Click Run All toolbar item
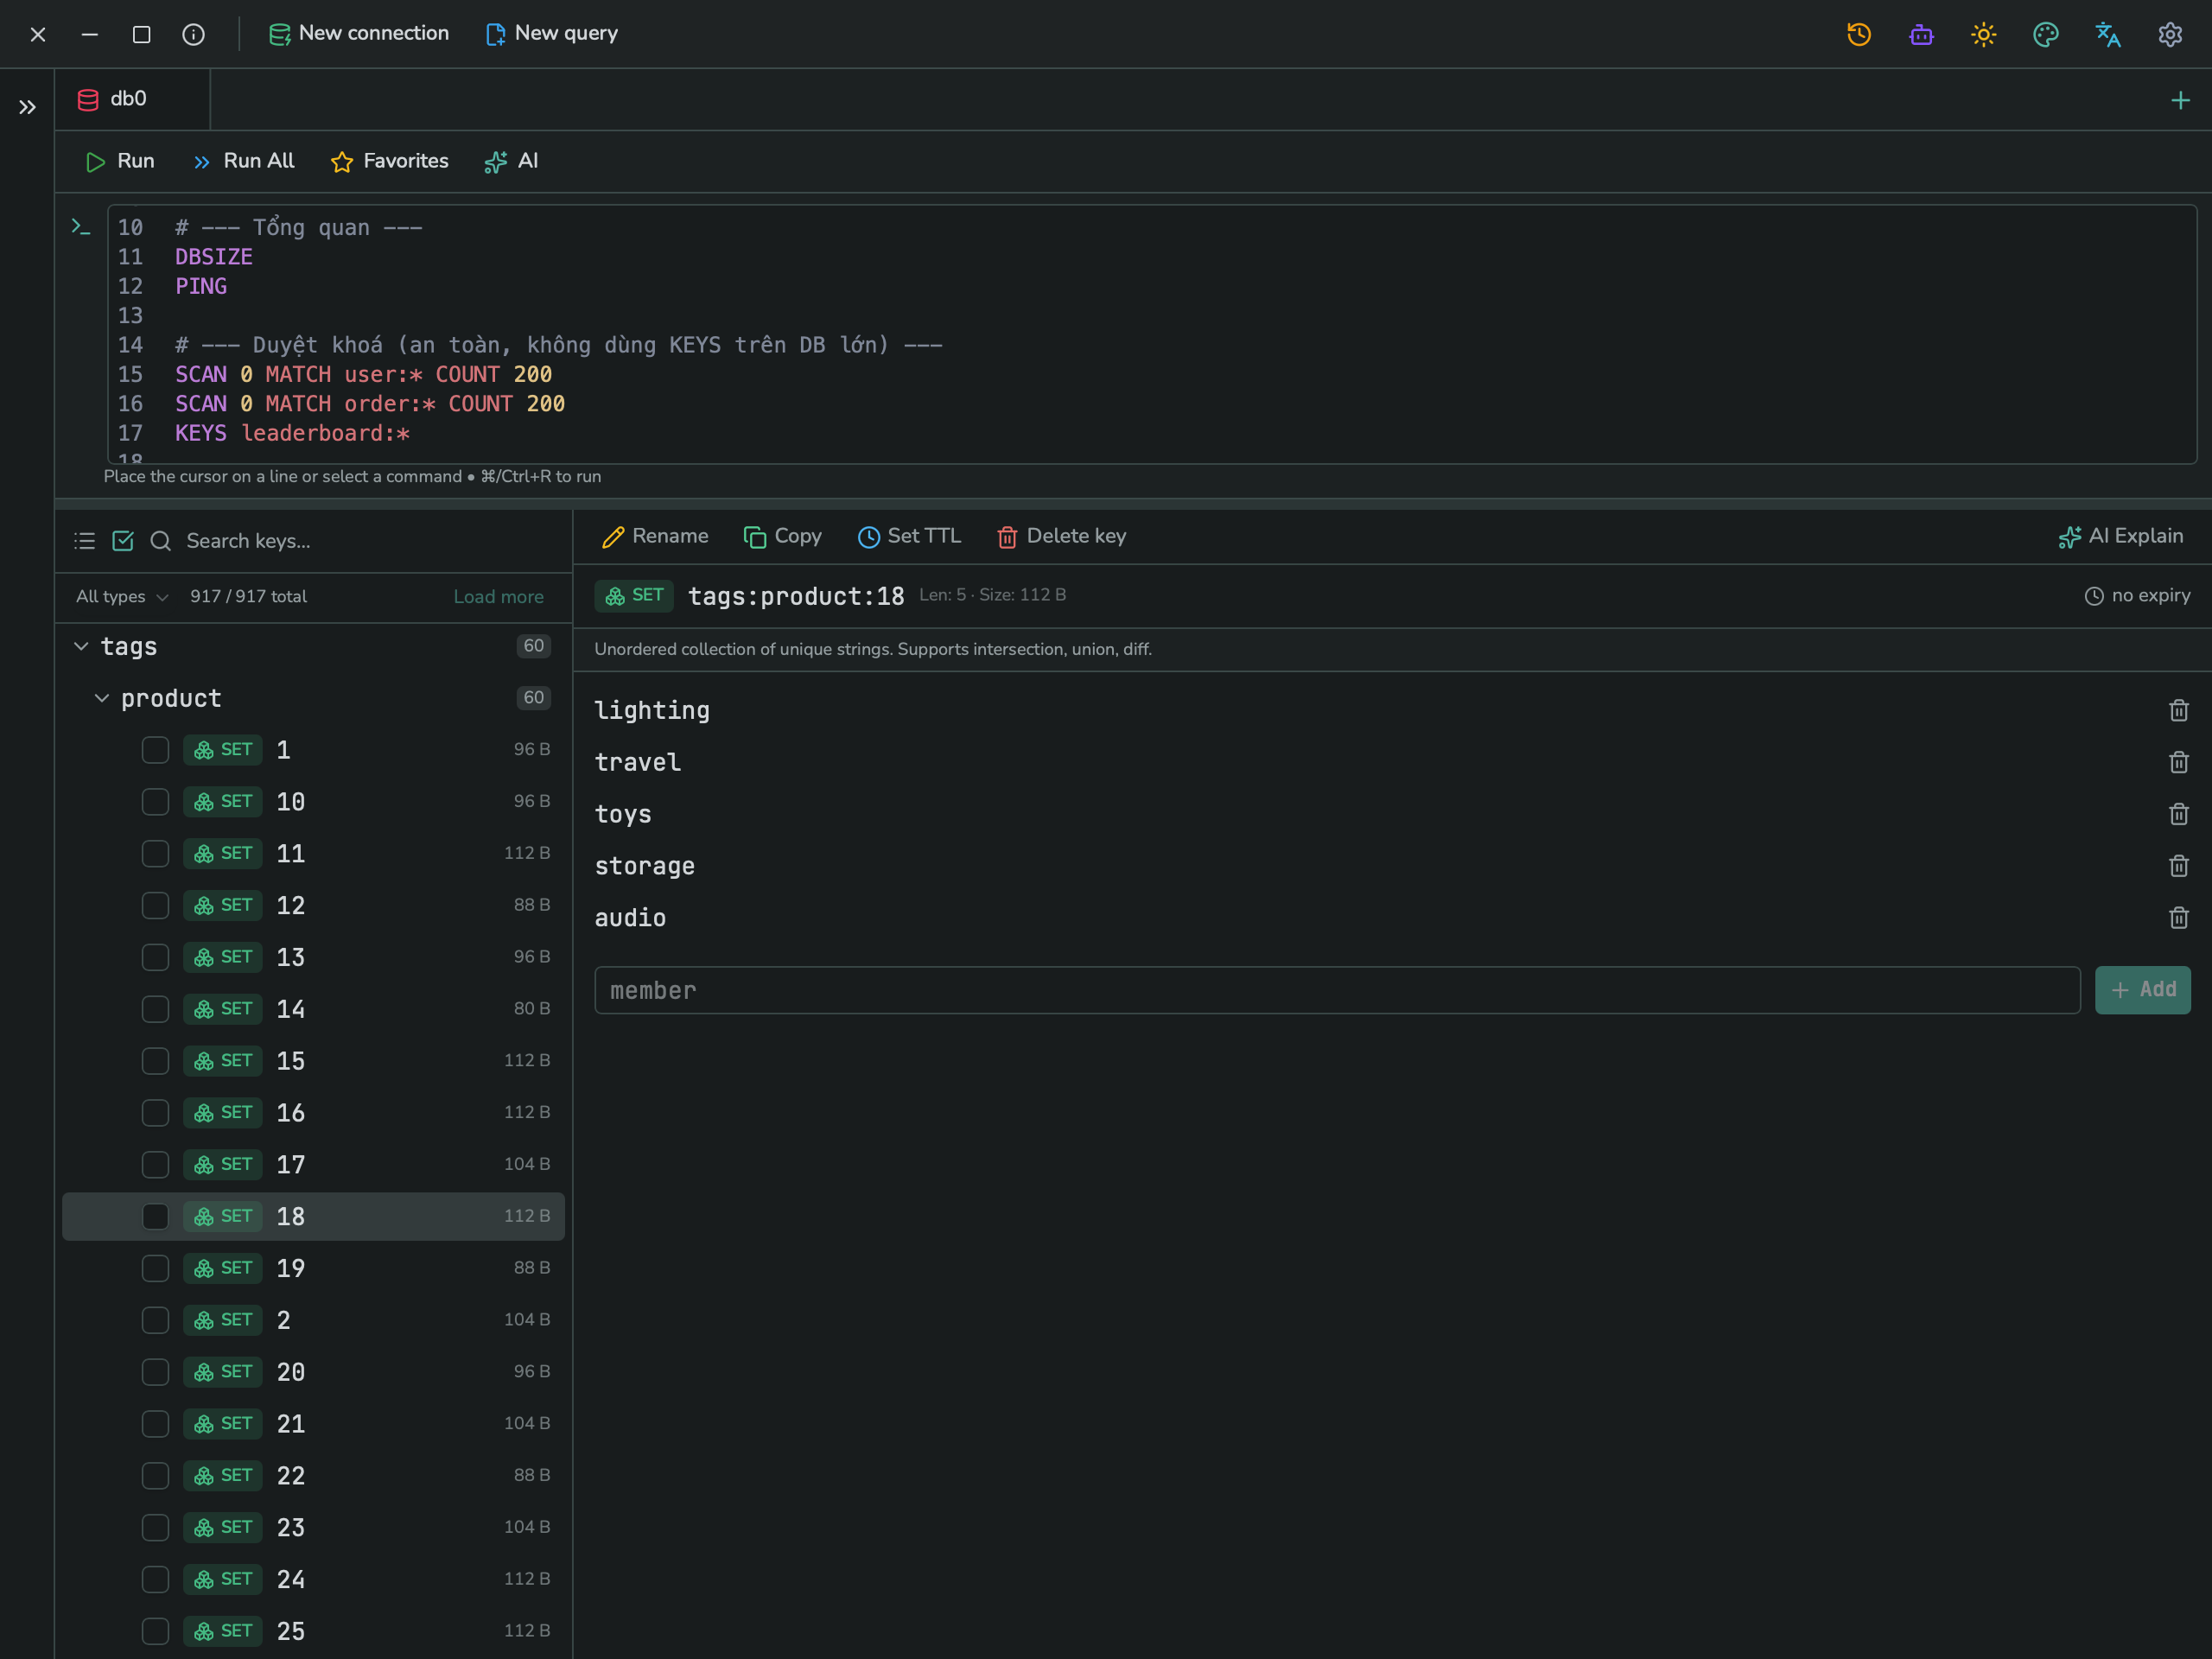2212x1659 pixels. (244, 161)
